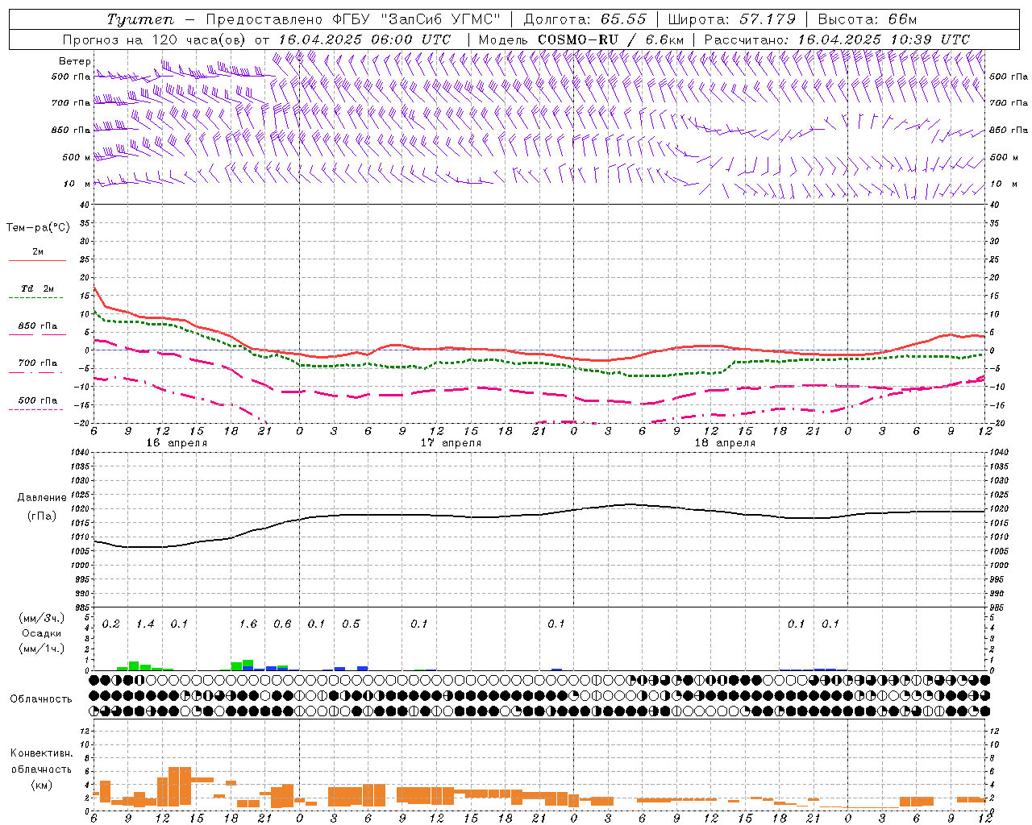Click the "0.6" three-hour precipitation value
Viewport: 1032px width, 825px height.
coord(282,624)
